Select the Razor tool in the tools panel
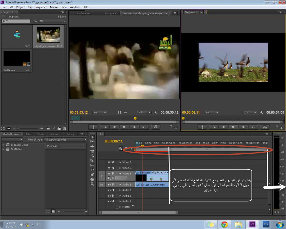The height and width of the screenshot is (229, 286). (92, 161)
